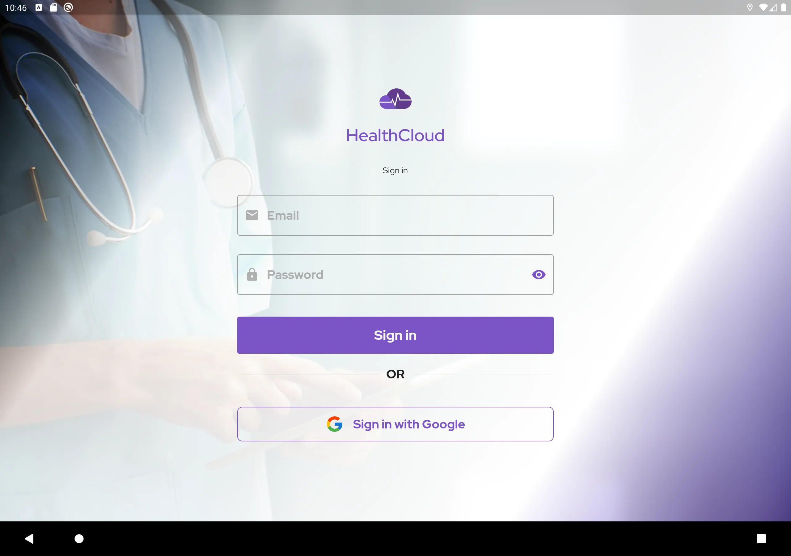Click the Email input field

pyautogui.click(x=395, y=215)
